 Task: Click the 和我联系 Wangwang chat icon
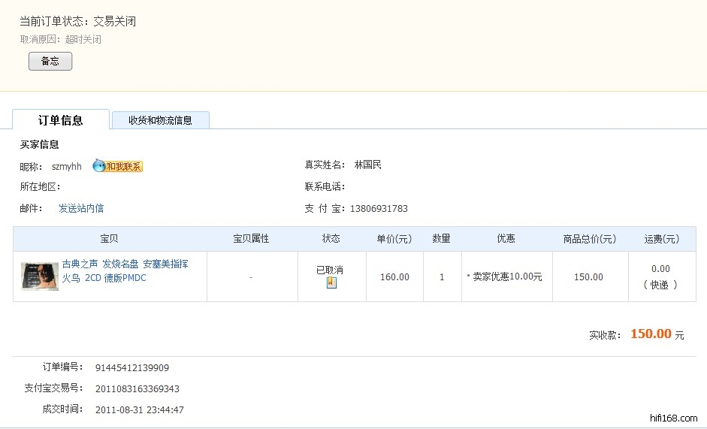tap(117, 167)
